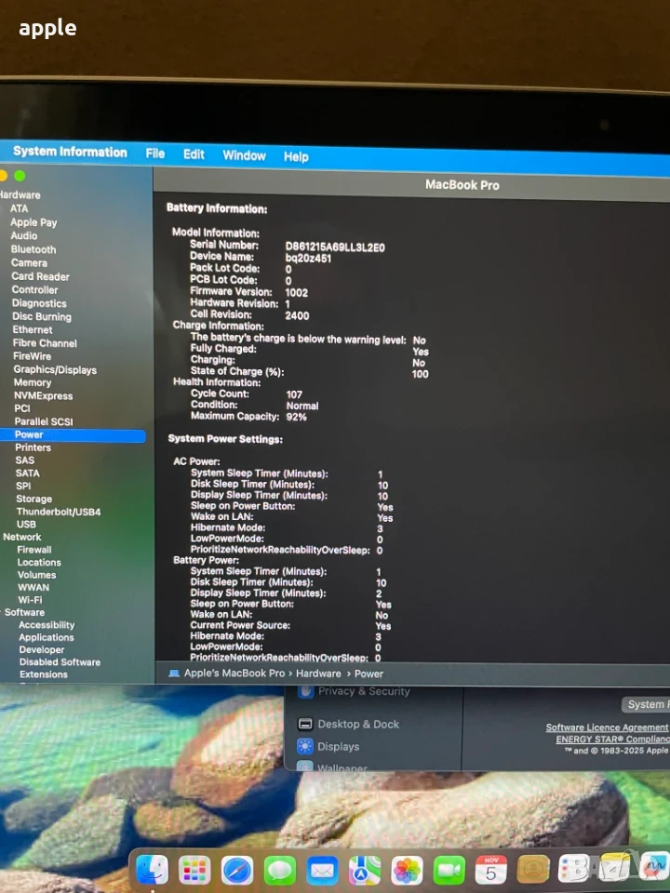This screenshot has height=893, width=670.
Task: Click Apple's MacBook Pro in the path bar
Action: pyautogui.click(x=234, y=673)
